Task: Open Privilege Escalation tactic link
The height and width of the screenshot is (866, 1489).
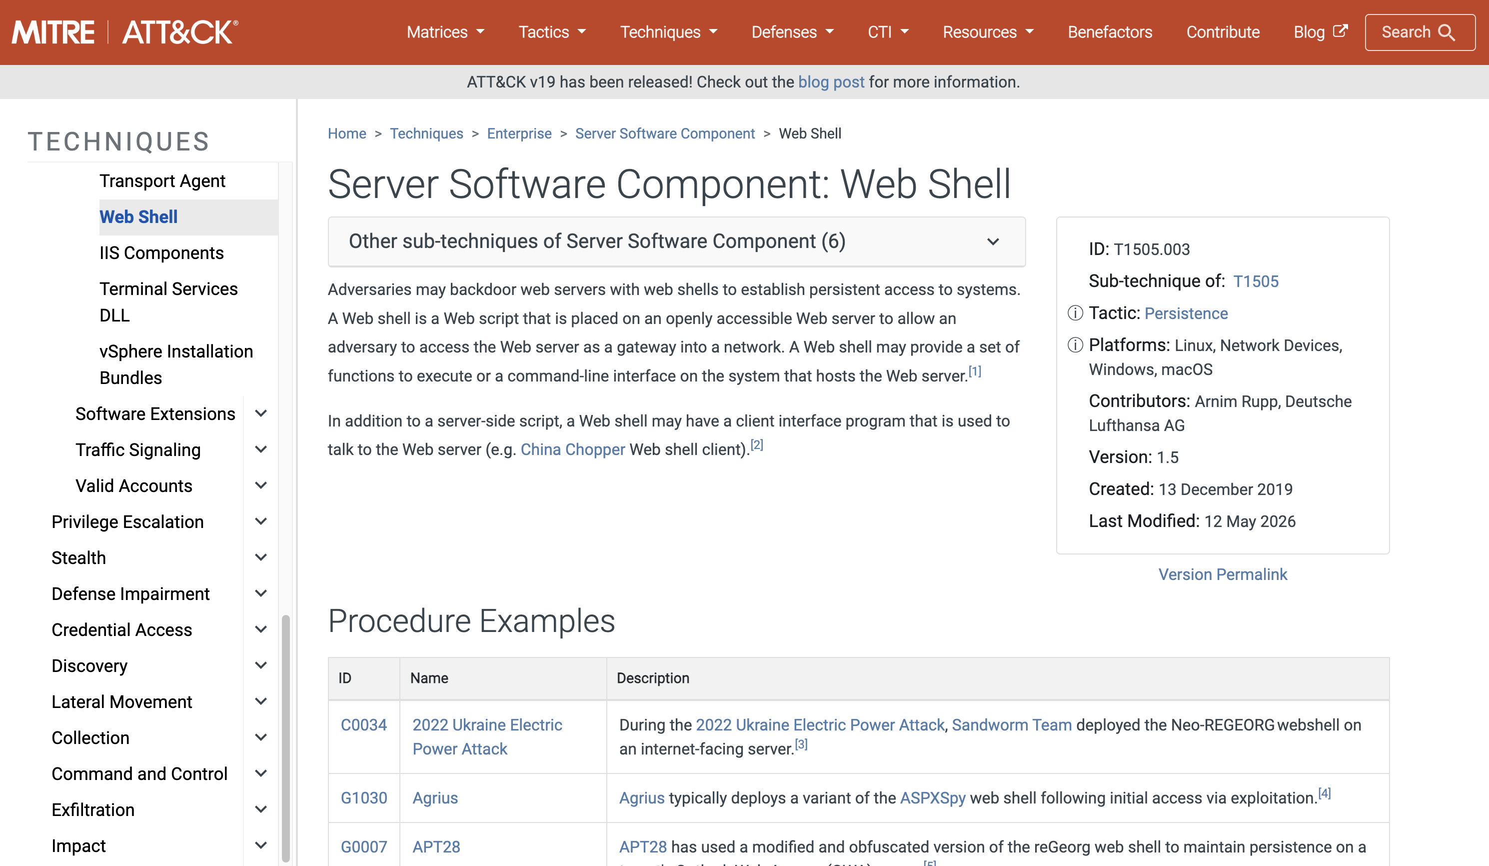Action: [x=127, y=522]
